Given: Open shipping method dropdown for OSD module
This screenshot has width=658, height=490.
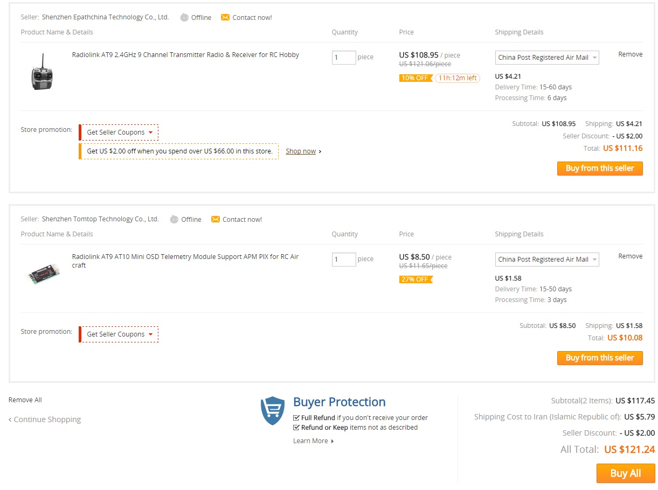Looking at the screenshot, I should pyautogui.click(x=547, y=260).
